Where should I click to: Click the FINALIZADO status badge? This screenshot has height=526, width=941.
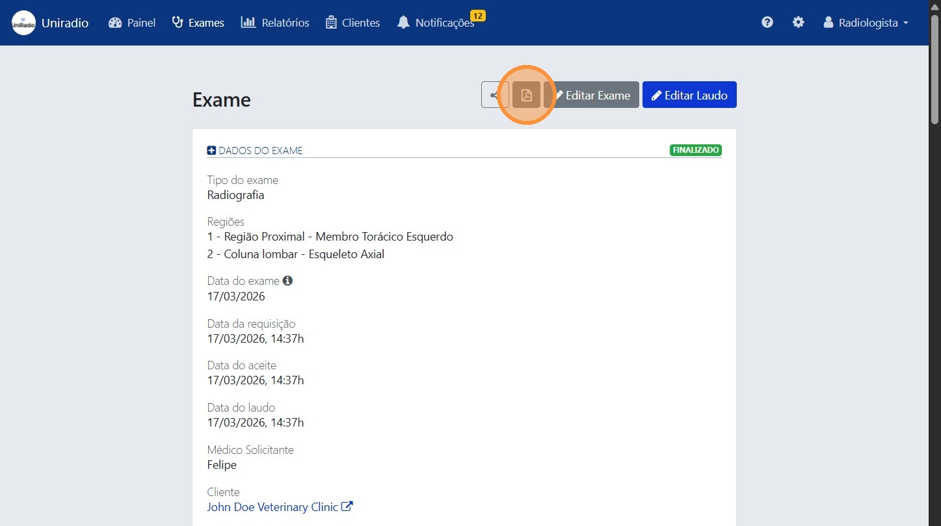coord(695,150)
